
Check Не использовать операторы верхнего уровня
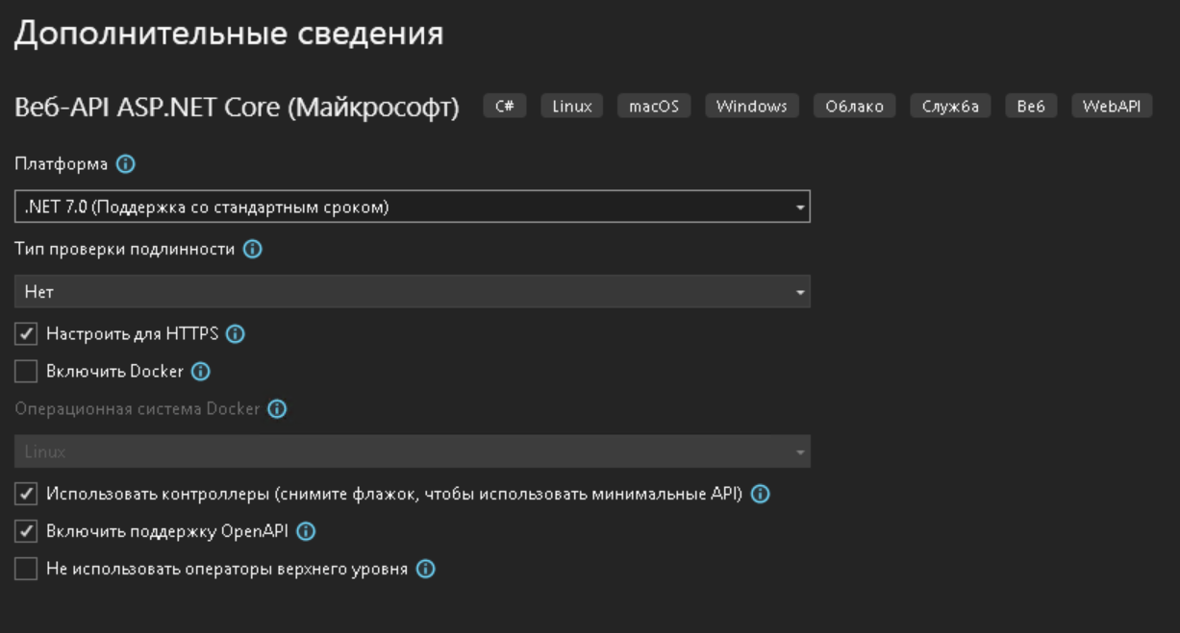click(x=26, y=570)
